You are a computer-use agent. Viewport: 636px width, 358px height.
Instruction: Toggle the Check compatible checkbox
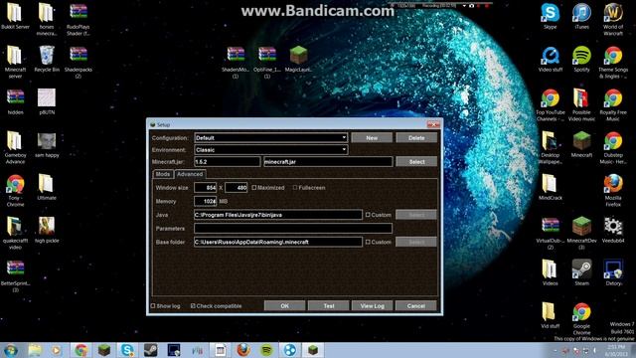[193, 305]
